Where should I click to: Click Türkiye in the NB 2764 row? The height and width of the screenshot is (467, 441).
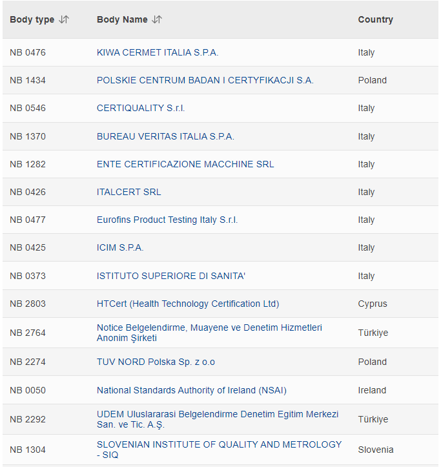373,333
